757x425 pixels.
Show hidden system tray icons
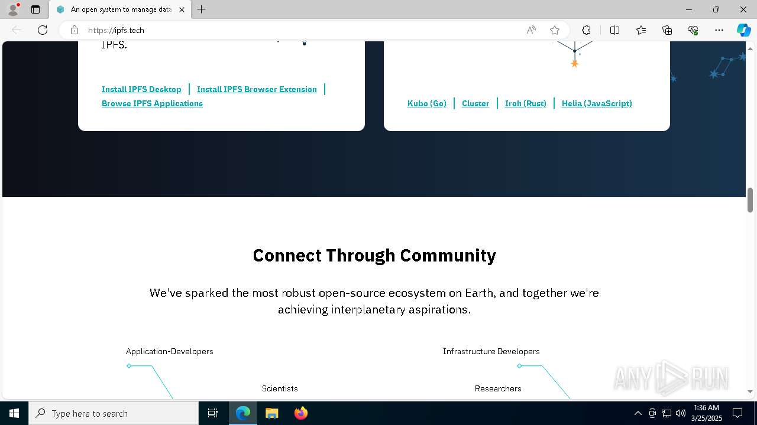click(638, 413)
